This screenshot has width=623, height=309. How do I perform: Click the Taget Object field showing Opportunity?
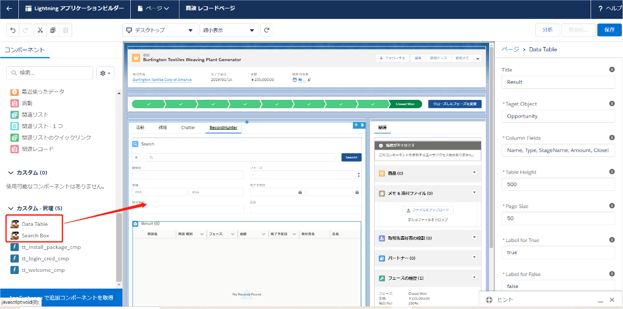click(x=558, y=117)
